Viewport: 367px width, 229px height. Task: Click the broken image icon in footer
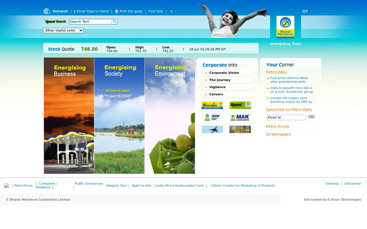[7, 185]
